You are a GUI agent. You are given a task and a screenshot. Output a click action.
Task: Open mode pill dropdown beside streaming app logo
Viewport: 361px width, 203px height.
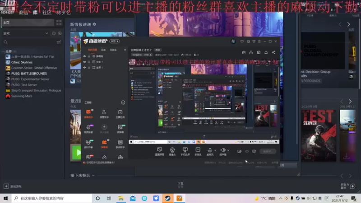pyautogui.click(x=115, y=42)
